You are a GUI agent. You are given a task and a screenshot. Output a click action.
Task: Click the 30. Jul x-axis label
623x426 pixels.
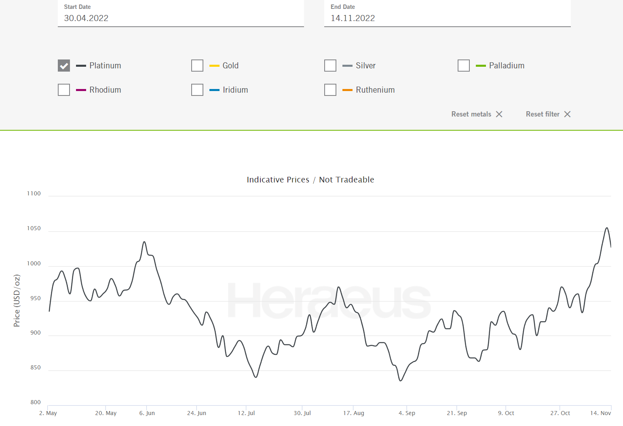pos(302,413)
